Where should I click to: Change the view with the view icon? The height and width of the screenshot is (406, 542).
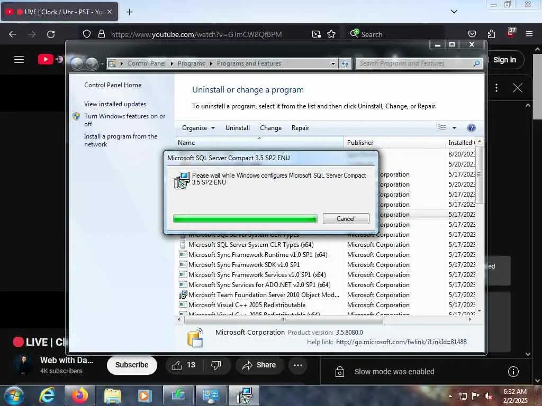tap(442, 128)
